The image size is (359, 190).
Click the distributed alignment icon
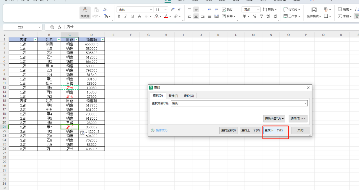(216, 16)
